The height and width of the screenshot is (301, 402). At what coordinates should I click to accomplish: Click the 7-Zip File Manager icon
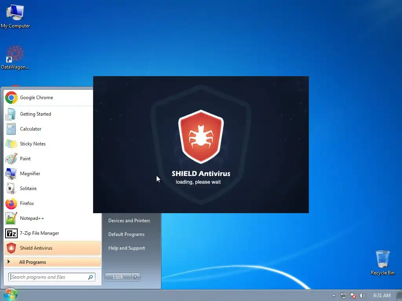(11, 234)
